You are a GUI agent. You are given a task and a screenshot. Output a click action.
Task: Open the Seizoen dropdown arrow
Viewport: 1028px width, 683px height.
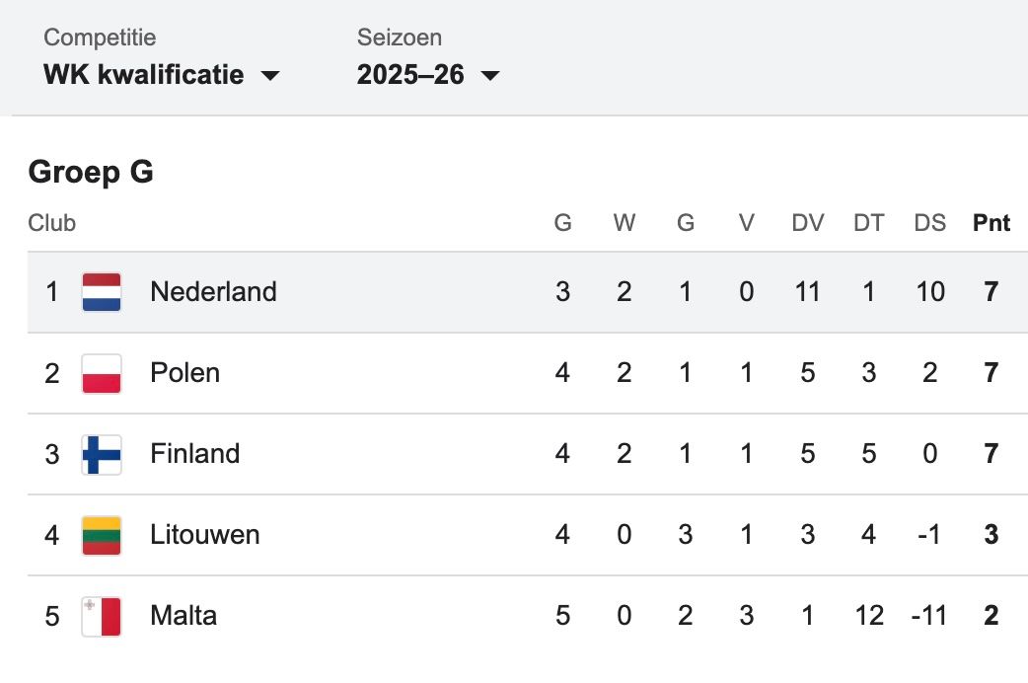tap(489, 75)
